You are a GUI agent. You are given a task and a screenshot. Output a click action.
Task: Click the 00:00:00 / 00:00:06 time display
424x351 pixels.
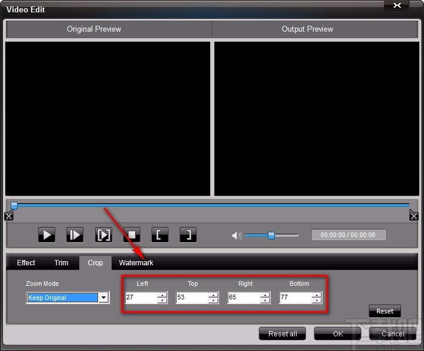[348, 235]
